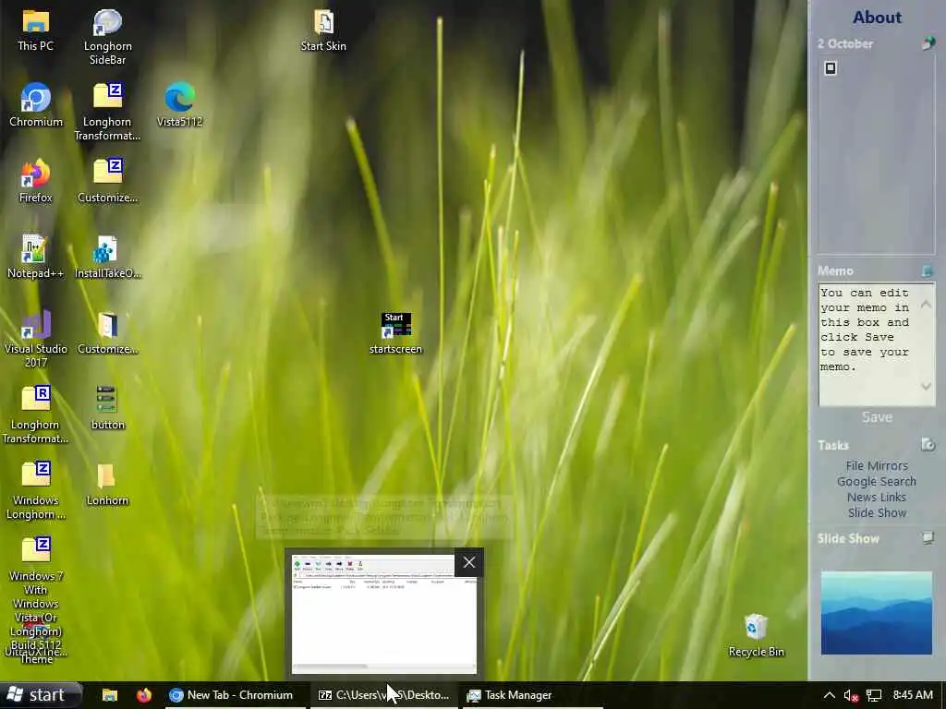This screenshot has width=946, height=709.
Task: Open the This PC desktop icon
Action: pos(36,30)
